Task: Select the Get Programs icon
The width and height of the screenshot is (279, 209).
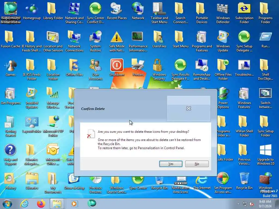Action: pyautogui.click(x=11, y=97)
